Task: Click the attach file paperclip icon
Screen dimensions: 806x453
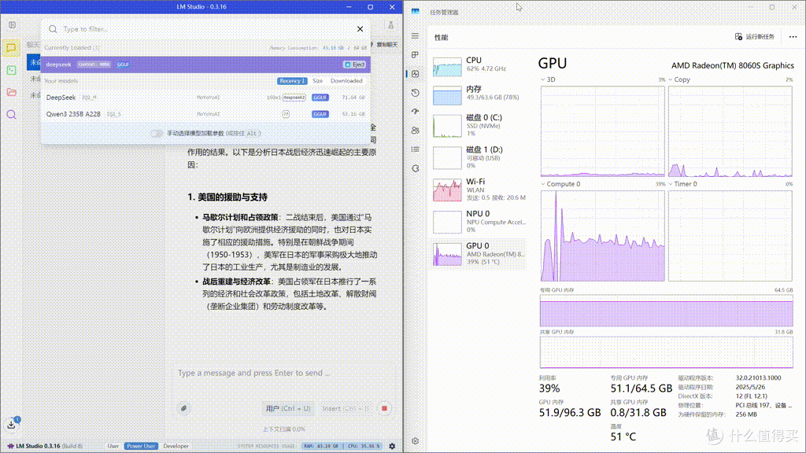Action: point(183,408)
